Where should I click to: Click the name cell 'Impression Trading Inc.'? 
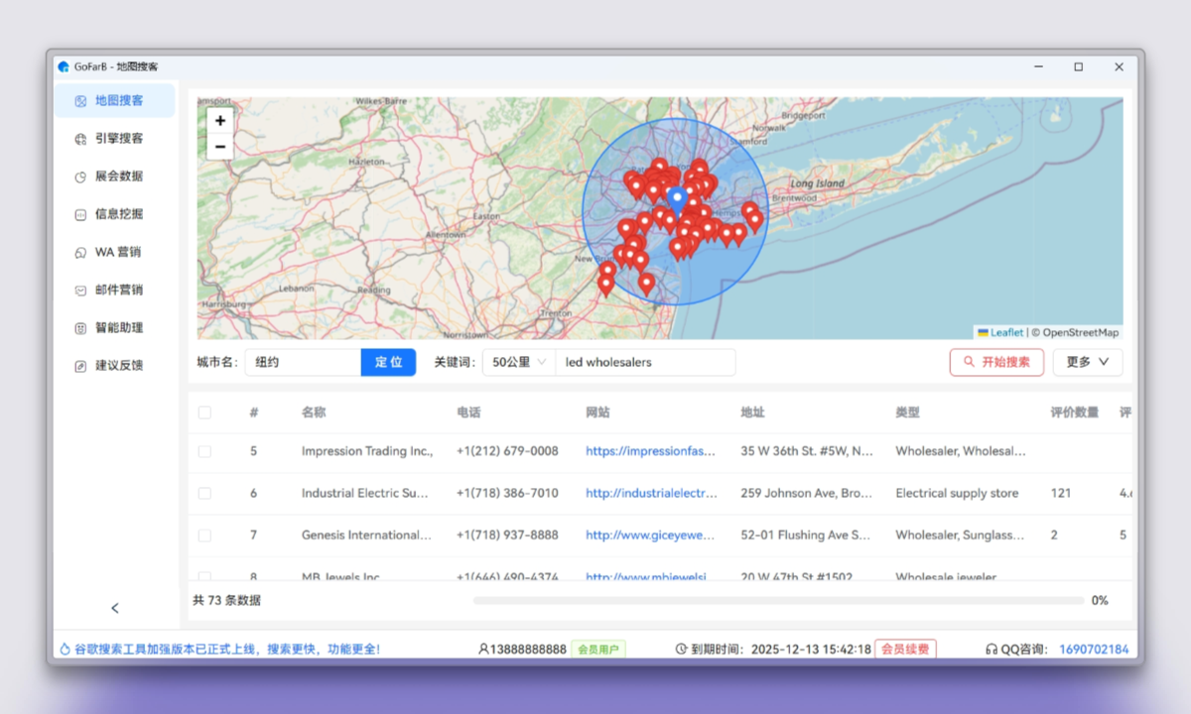point(367,451)
